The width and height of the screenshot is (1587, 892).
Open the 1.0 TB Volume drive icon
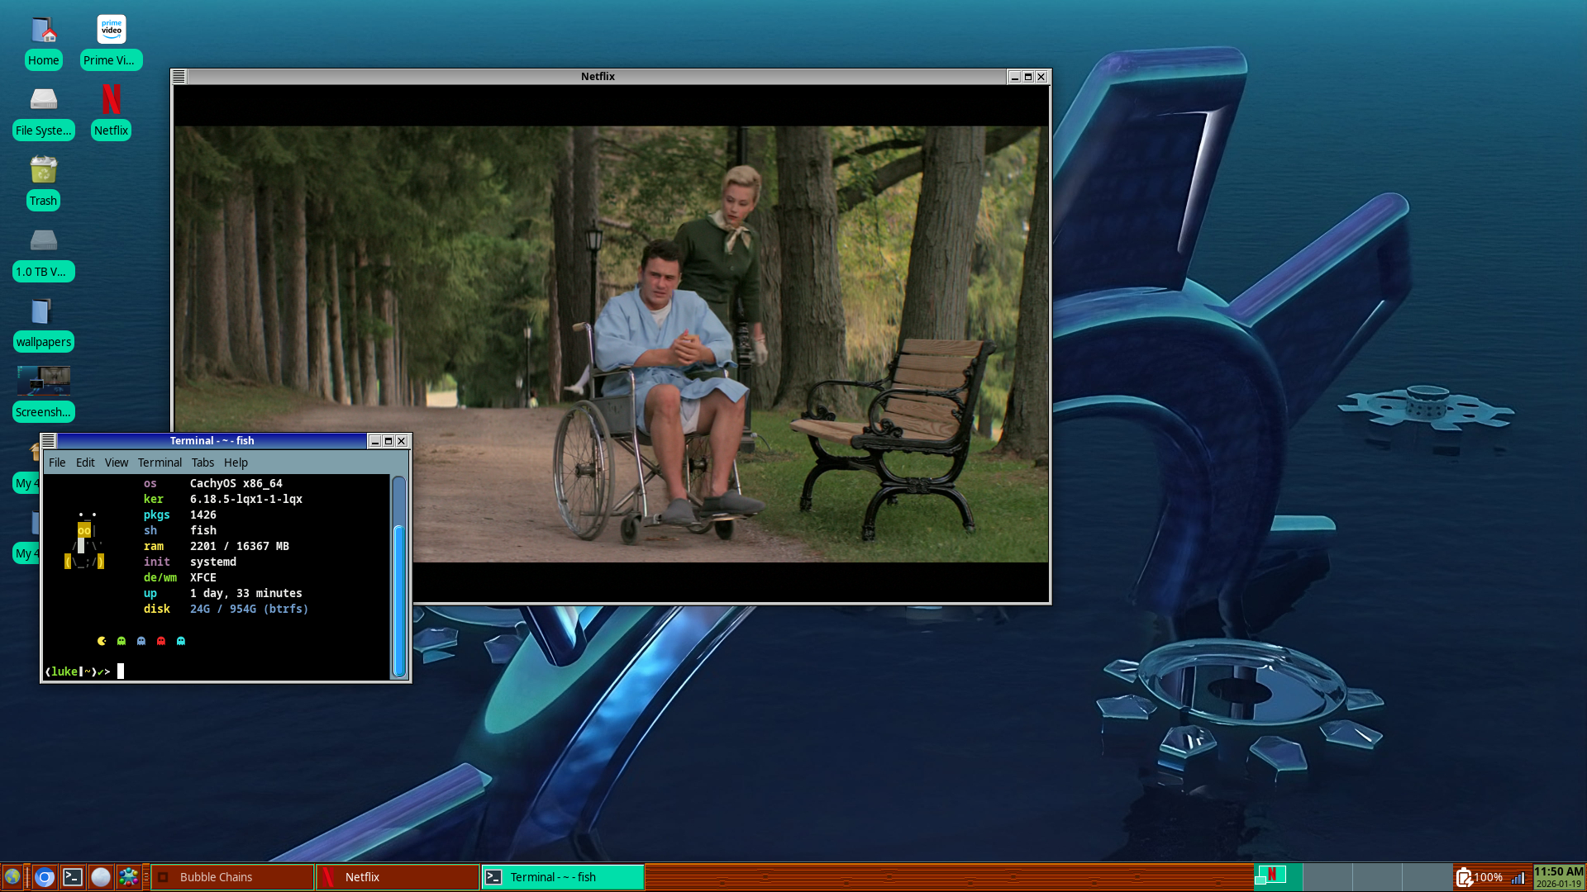pyautogui.click(x=43, y=241)
